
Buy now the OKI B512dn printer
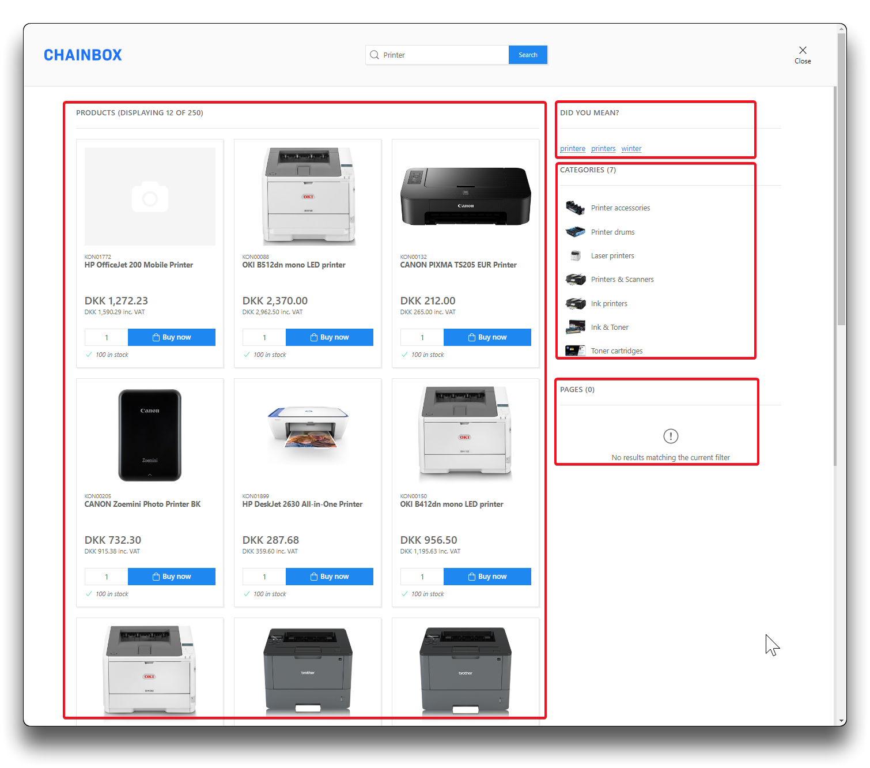[330, 337]
